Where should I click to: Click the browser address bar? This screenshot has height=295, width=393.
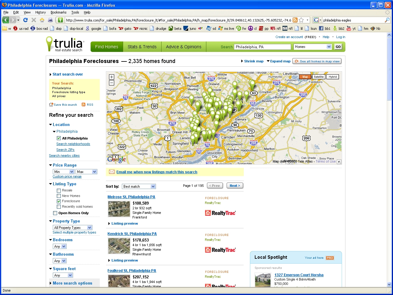click(x=178, y=20)
